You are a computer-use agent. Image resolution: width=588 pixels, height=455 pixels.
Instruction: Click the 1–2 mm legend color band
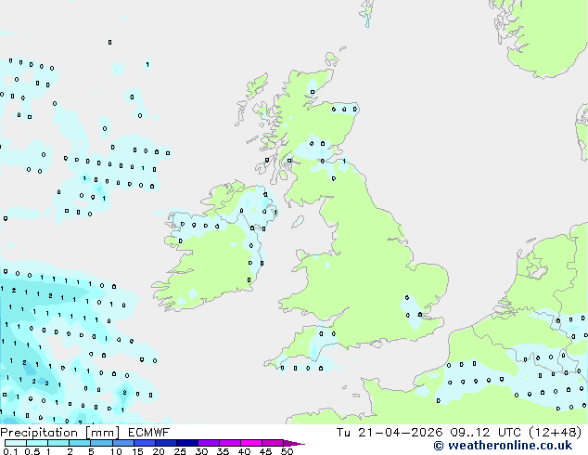58,443
